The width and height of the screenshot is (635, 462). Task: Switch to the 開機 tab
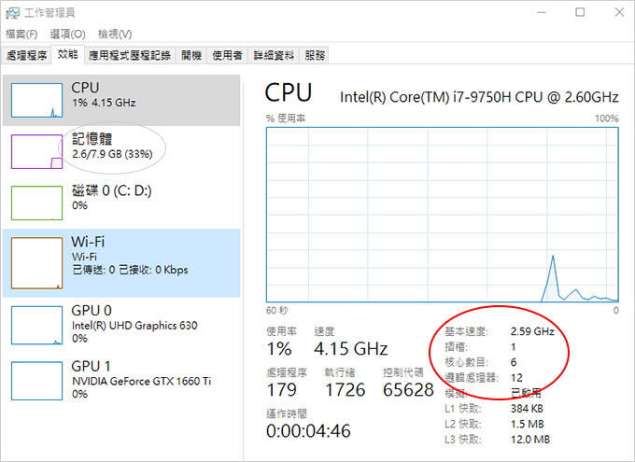[x=191, y=55]
